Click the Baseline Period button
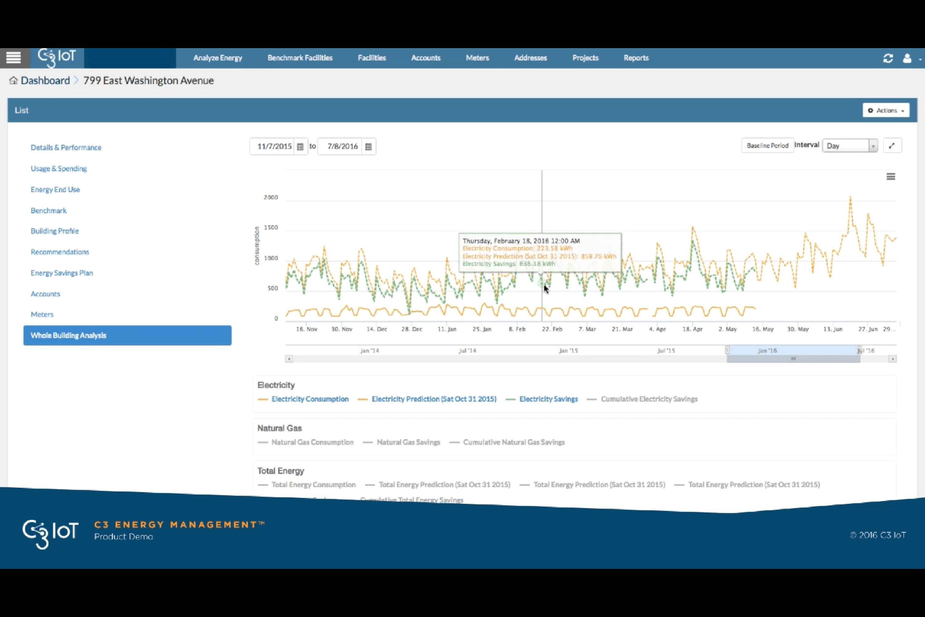925x617 pixels. tap(768, 146)
